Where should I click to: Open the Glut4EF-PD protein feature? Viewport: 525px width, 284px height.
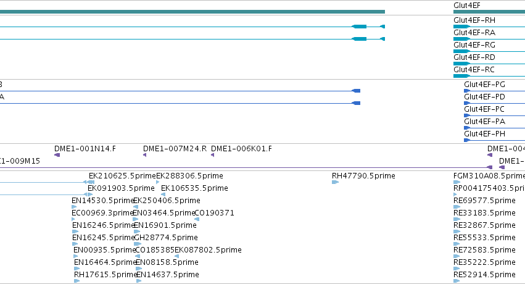point(484,97)
